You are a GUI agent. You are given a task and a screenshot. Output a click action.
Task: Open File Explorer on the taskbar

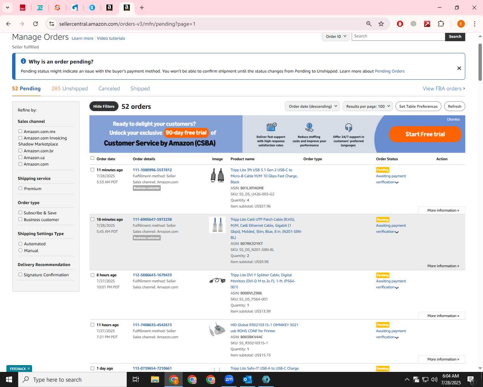[x=155, y=379]
